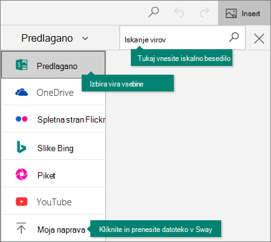Image resolution: width=271 pixels, height=242 pixels.
Task: Choose OneDrive as content source
Action: (x=54, y=92)
